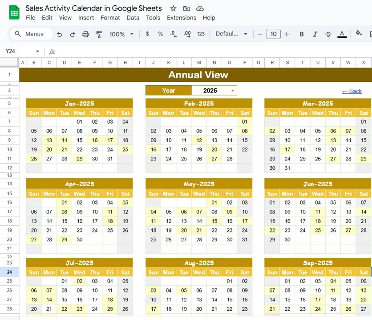Image resolution: width=372 pixels, height=320 pixels.
Task: Click the Jul-2025 month header
Action: [80, 263]
